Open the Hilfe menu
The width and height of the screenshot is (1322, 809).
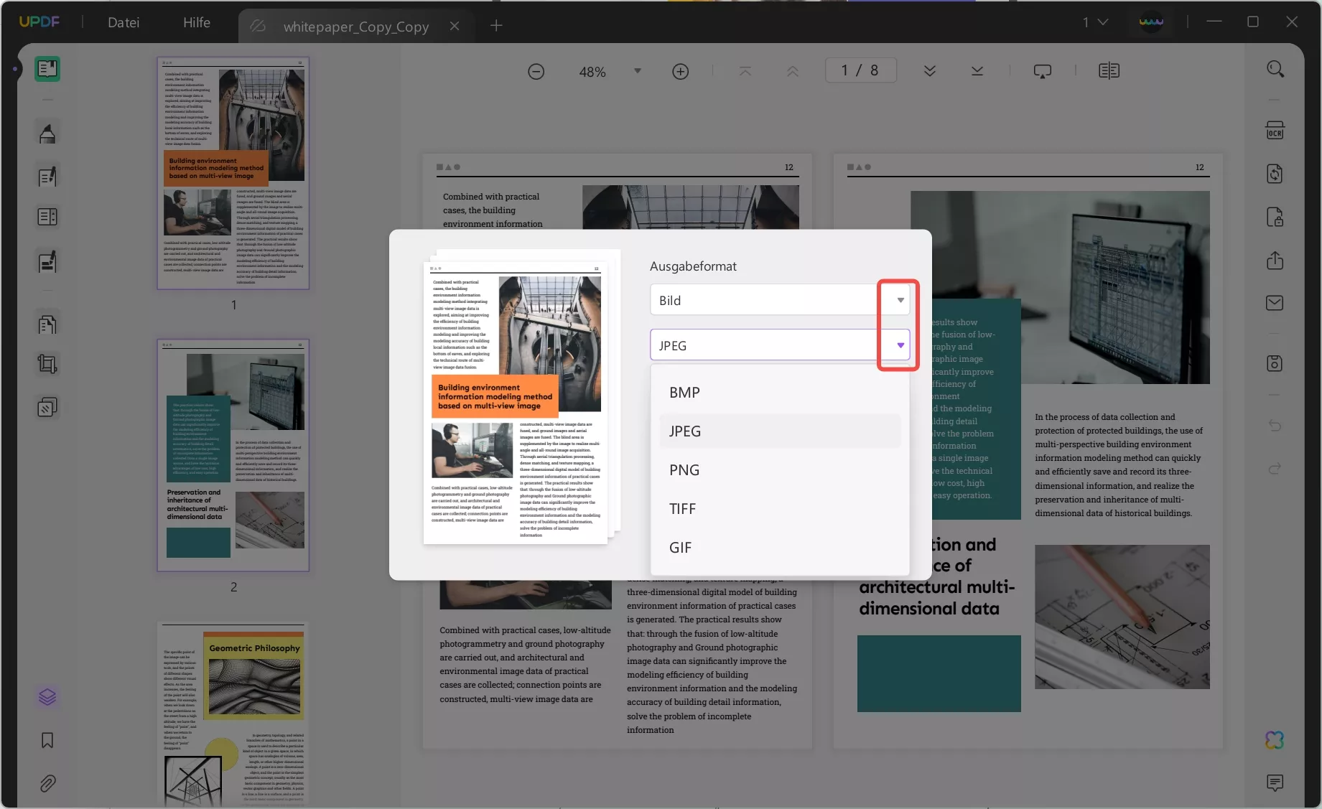197,22
